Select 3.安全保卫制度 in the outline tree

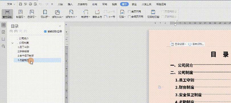coord(26,56)
